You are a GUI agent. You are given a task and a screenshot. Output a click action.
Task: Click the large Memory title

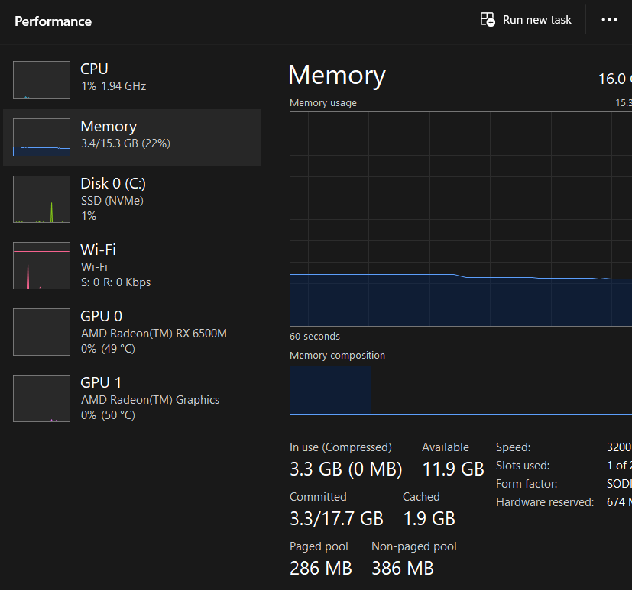337,76
